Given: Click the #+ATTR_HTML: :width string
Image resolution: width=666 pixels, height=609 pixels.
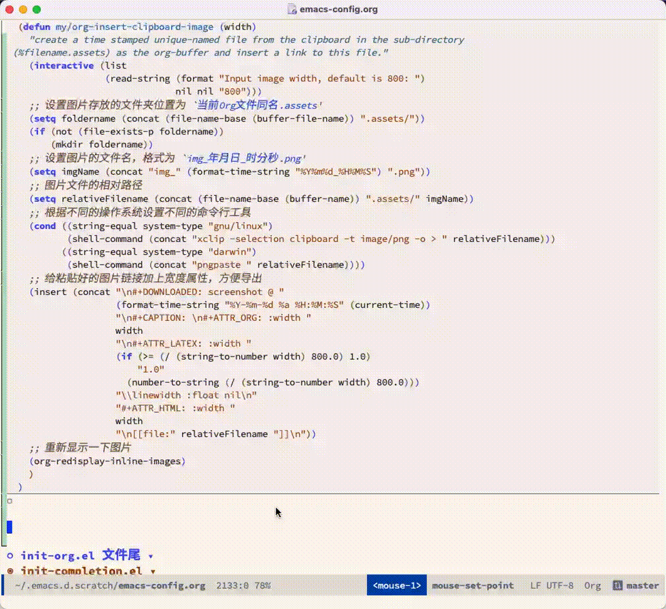Looking at the screenshot, I should (175, 408).
